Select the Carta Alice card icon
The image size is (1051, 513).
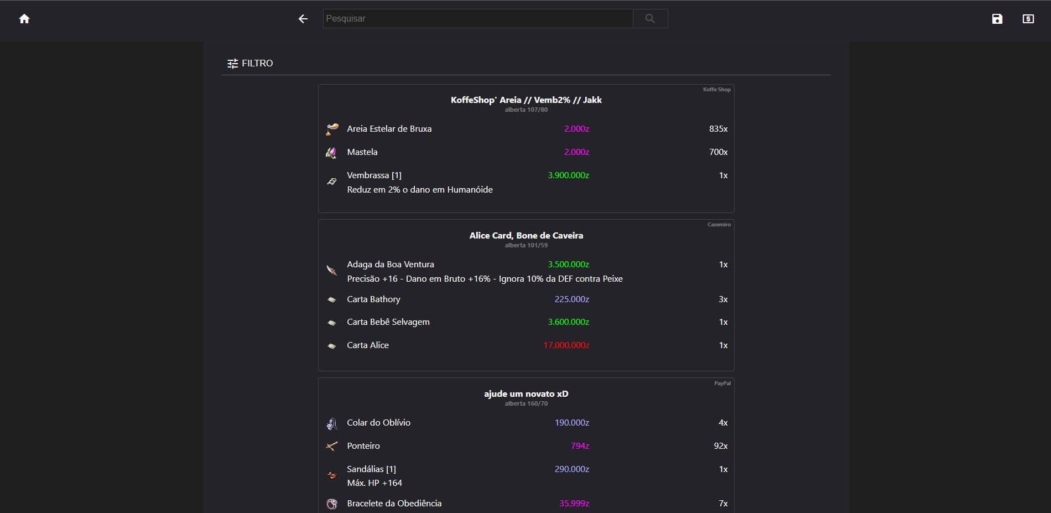click(332, 345)
